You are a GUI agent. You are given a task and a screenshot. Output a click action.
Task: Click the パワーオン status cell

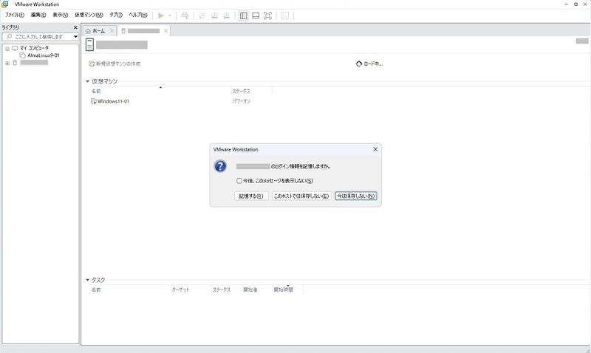tap(242, 101)
